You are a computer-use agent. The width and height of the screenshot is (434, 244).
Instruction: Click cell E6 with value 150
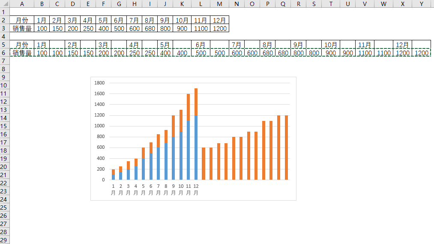(x=88, y=53)
